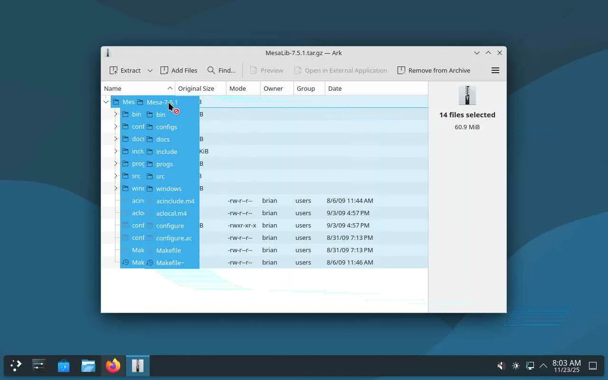Click group users in the Makefile~ row

point(304,262)
